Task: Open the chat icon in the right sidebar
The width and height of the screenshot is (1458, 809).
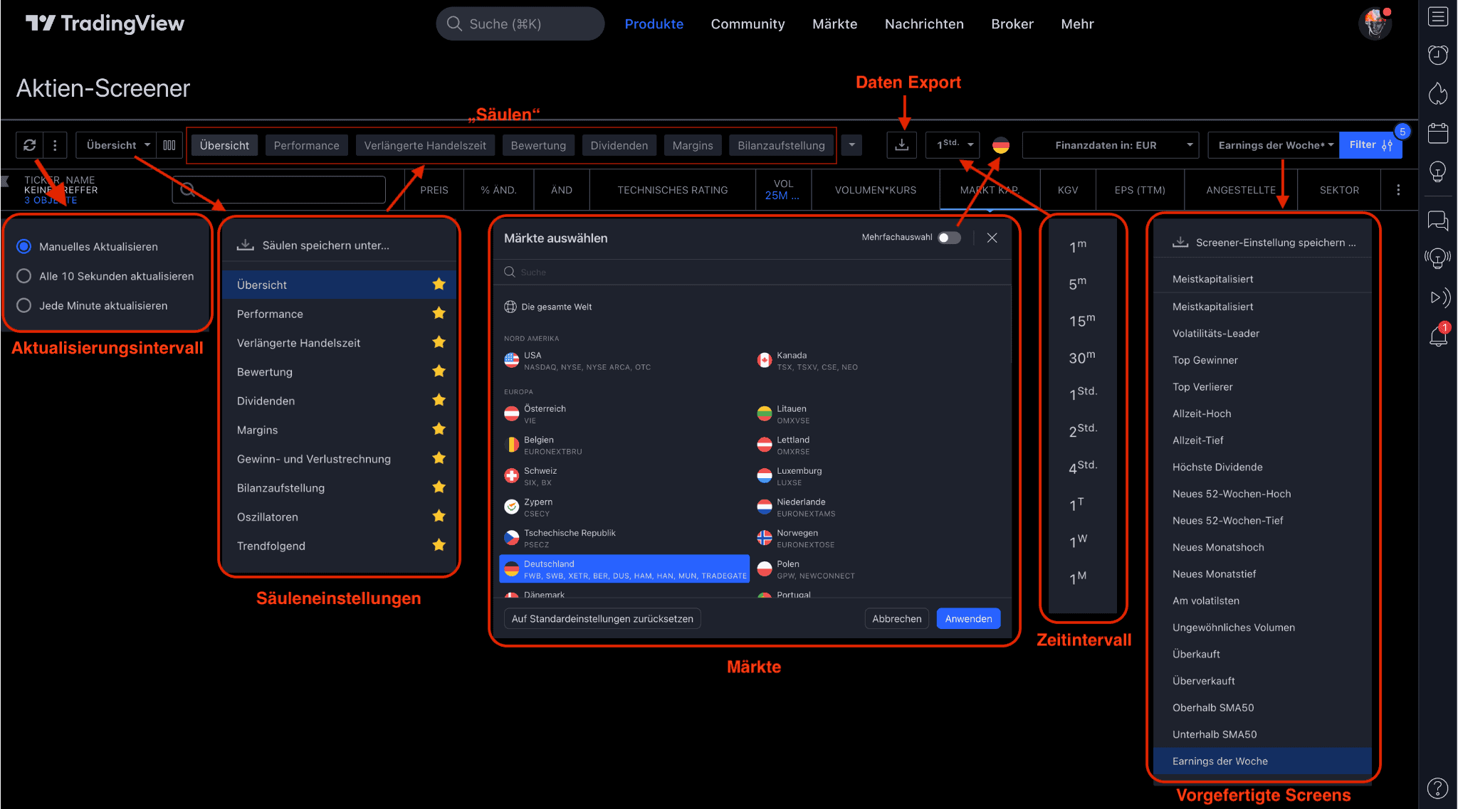Action: click(1439, 221)
